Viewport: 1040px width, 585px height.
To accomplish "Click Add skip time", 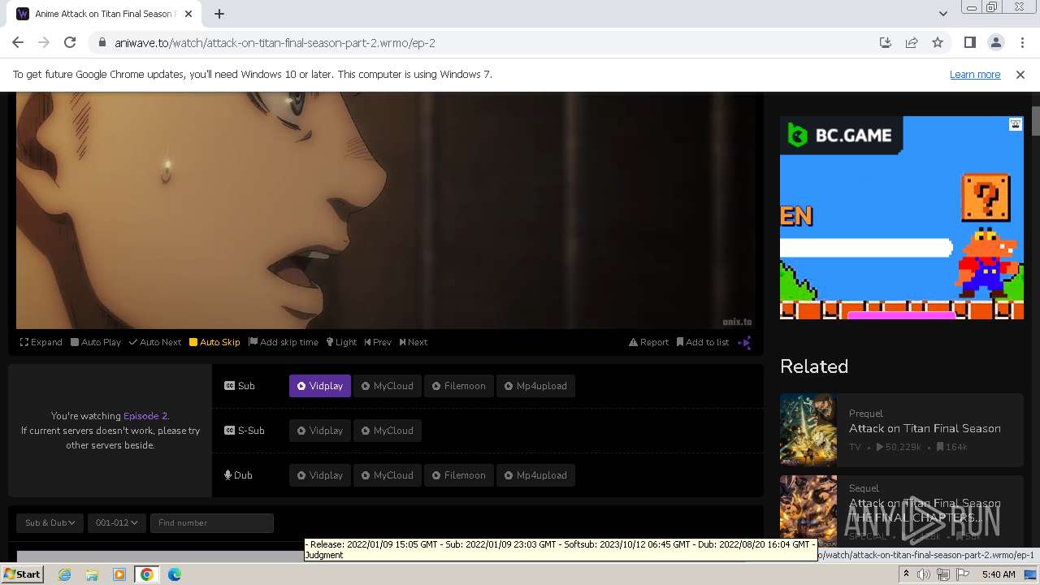I will click(x=284, y=342).
